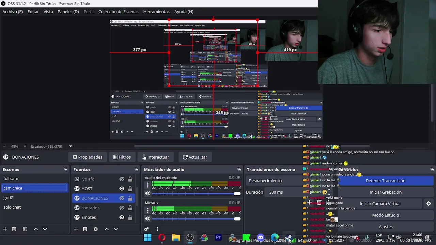Add a new source in Fuentes panel
The width and height of the screenshot is (436, 245).
pos(76,229)
